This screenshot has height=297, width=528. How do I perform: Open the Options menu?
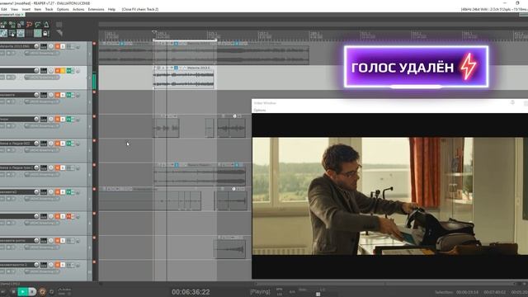(x=63, y=9)
